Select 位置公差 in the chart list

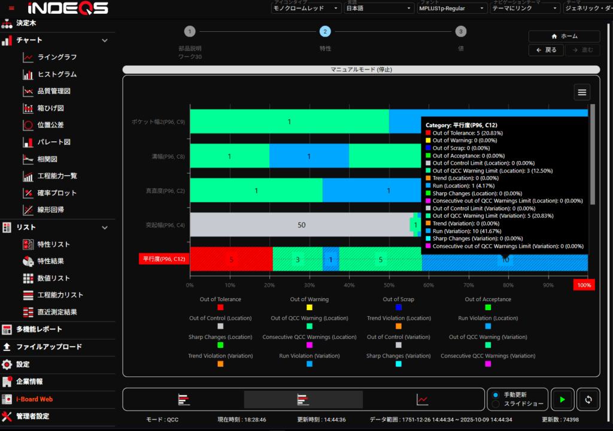[50, 125]
